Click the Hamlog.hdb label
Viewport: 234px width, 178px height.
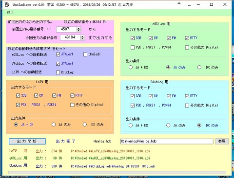102,142
